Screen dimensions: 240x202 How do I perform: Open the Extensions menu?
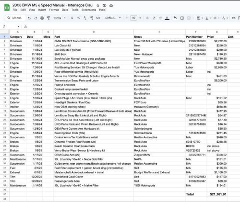click(89, 10)
